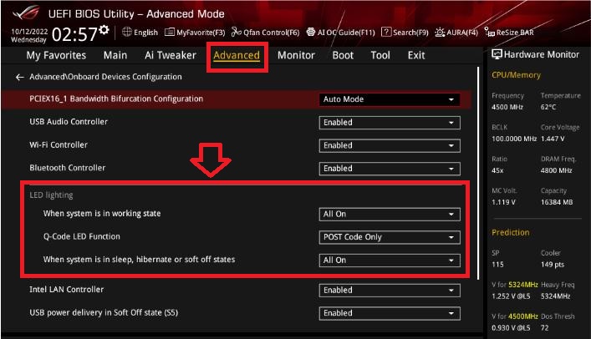Expand USB Audio Controller dropdown
This screenshot has width=591, height=339.
(390, 123)
